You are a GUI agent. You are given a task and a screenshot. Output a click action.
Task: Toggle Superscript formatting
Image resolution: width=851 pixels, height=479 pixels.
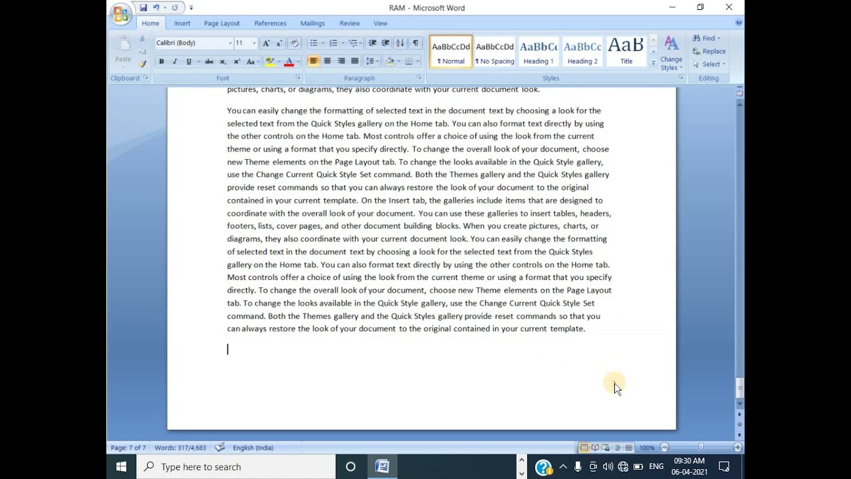click(236, 61)
